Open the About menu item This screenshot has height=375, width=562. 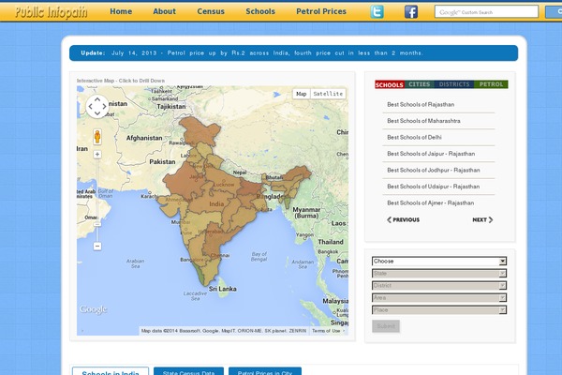click(x=164, y=11)
